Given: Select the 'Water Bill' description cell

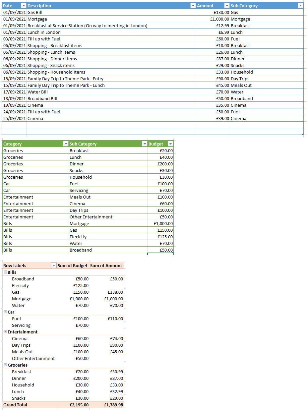Looking at the screenshot, I should click(x=111, y=92).
